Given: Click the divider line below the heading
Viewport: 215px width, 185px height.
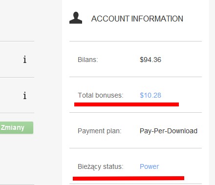Looking at the screenshot, I should [135, 41].
